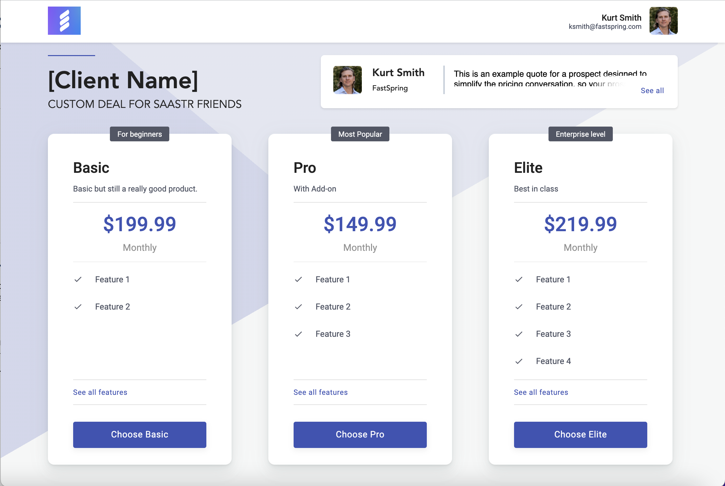Screen dimensions: 725x486
Task: Click the checkmark beside Feature 2 in Basic
Action: (x=78, y=307)
